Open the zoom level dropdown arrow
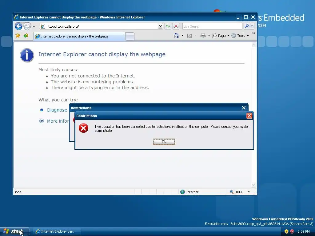This screenshot has height=236, width=315. [x=249, y=192]
